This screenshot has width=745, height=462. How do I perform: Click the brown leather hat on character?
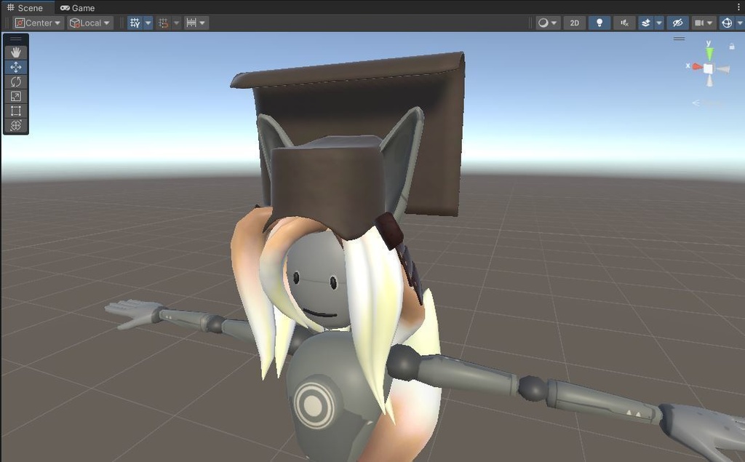(x=328, y=188)
